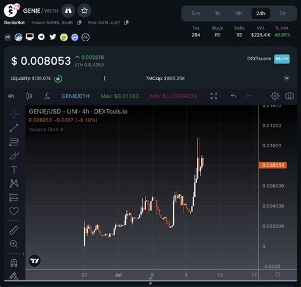The width and height of the screenshot is (301, 287).
Task: Select the trend line drawing tool
Action: click(x=14, y=128)
